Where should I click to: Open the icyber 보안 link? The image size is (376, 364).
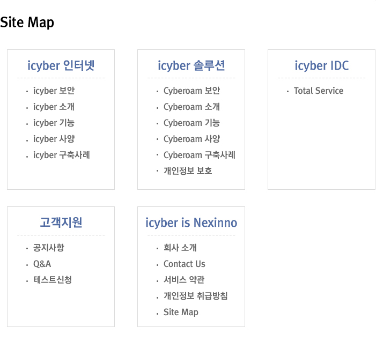click(x=54, y=91)
